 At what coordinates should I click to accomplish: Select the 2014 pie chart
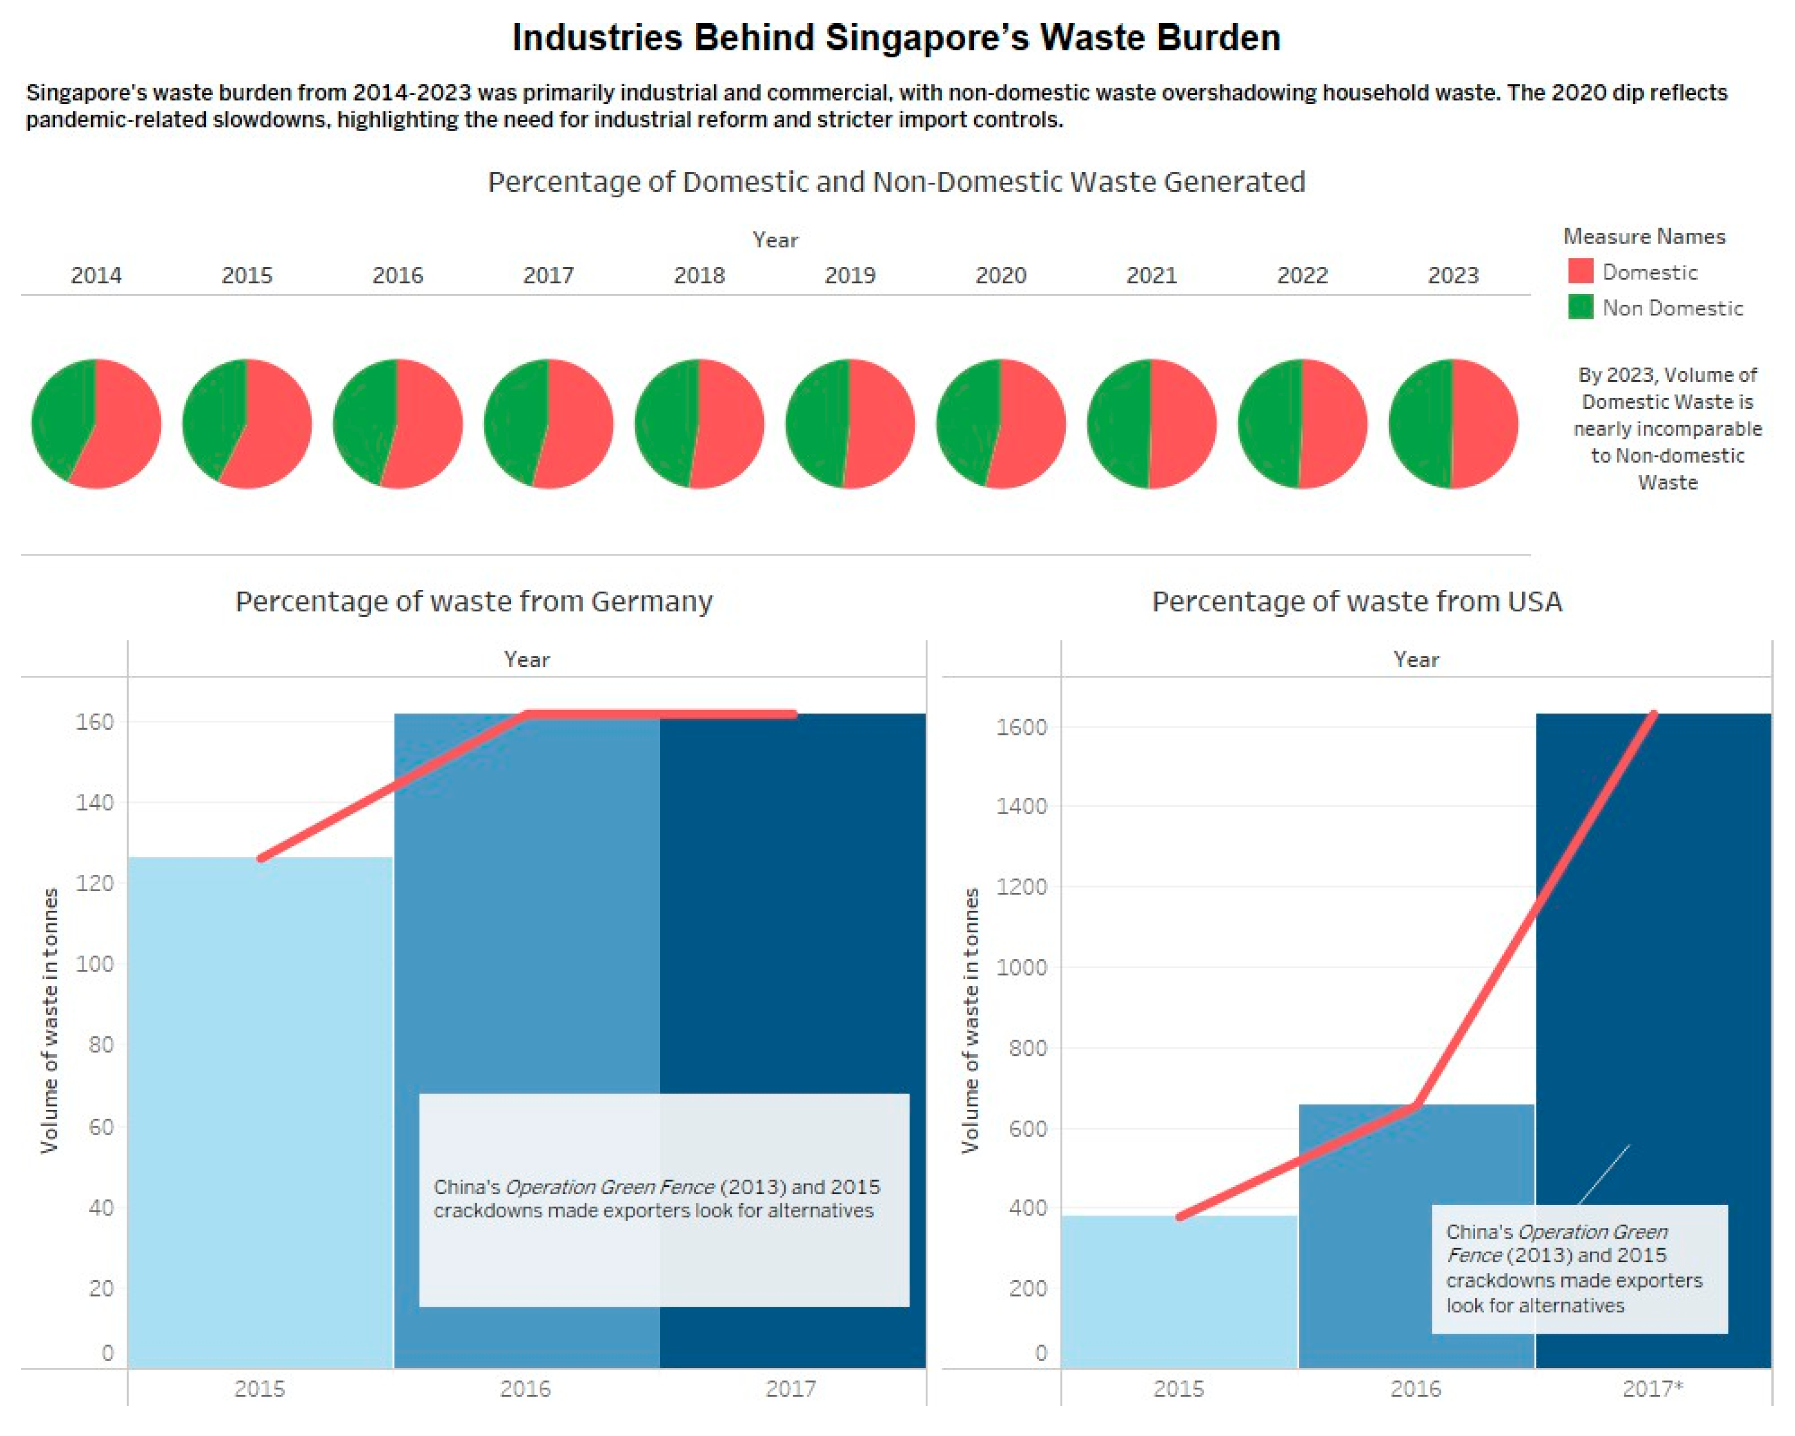[x=96, y=424]
